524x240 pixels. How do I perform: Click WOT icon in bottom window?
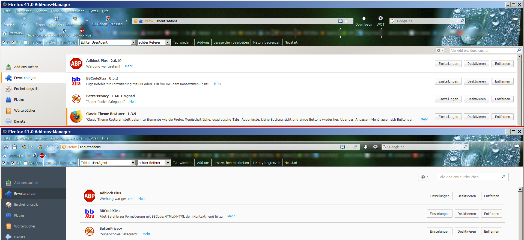click(x=376, y=147)
